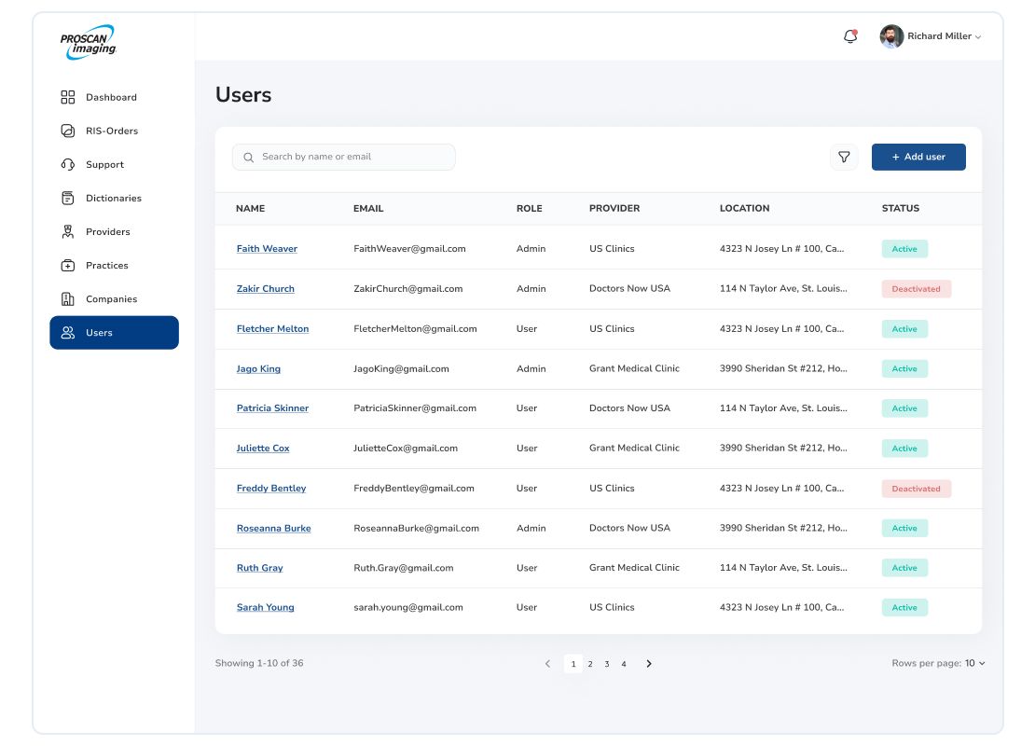The width and height of the screenshot is (1035, 746).
Task: Open Dictionaries via its sidebar icon
Action: click(x=68, y=198)
